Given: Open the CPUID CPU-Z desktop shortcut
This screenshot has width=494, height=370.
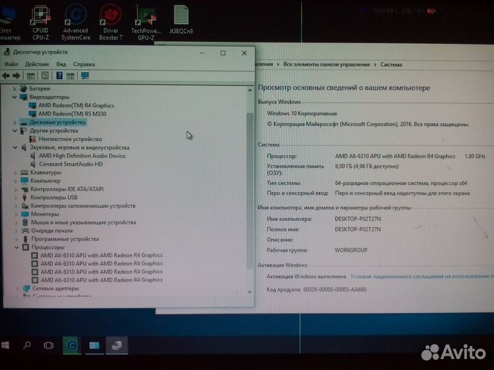Looking at the screenshot, I should (x=40, y=23).
